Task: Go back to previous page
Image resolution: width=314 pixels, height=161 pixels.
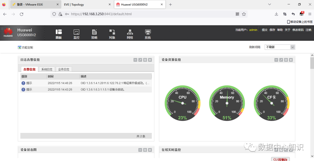Action: 5,14
